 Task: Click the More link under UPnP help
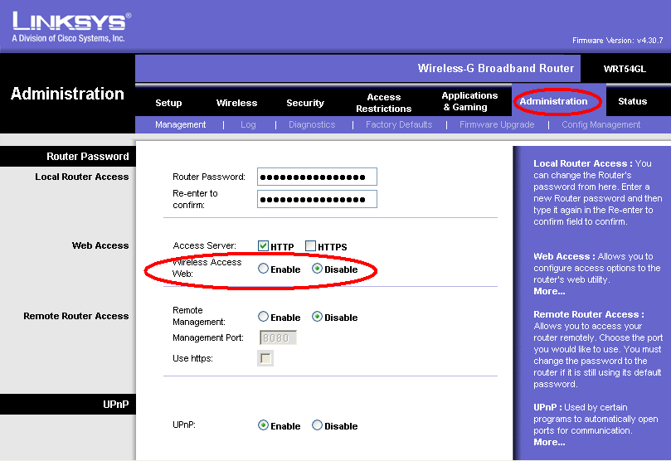(549, 442)
